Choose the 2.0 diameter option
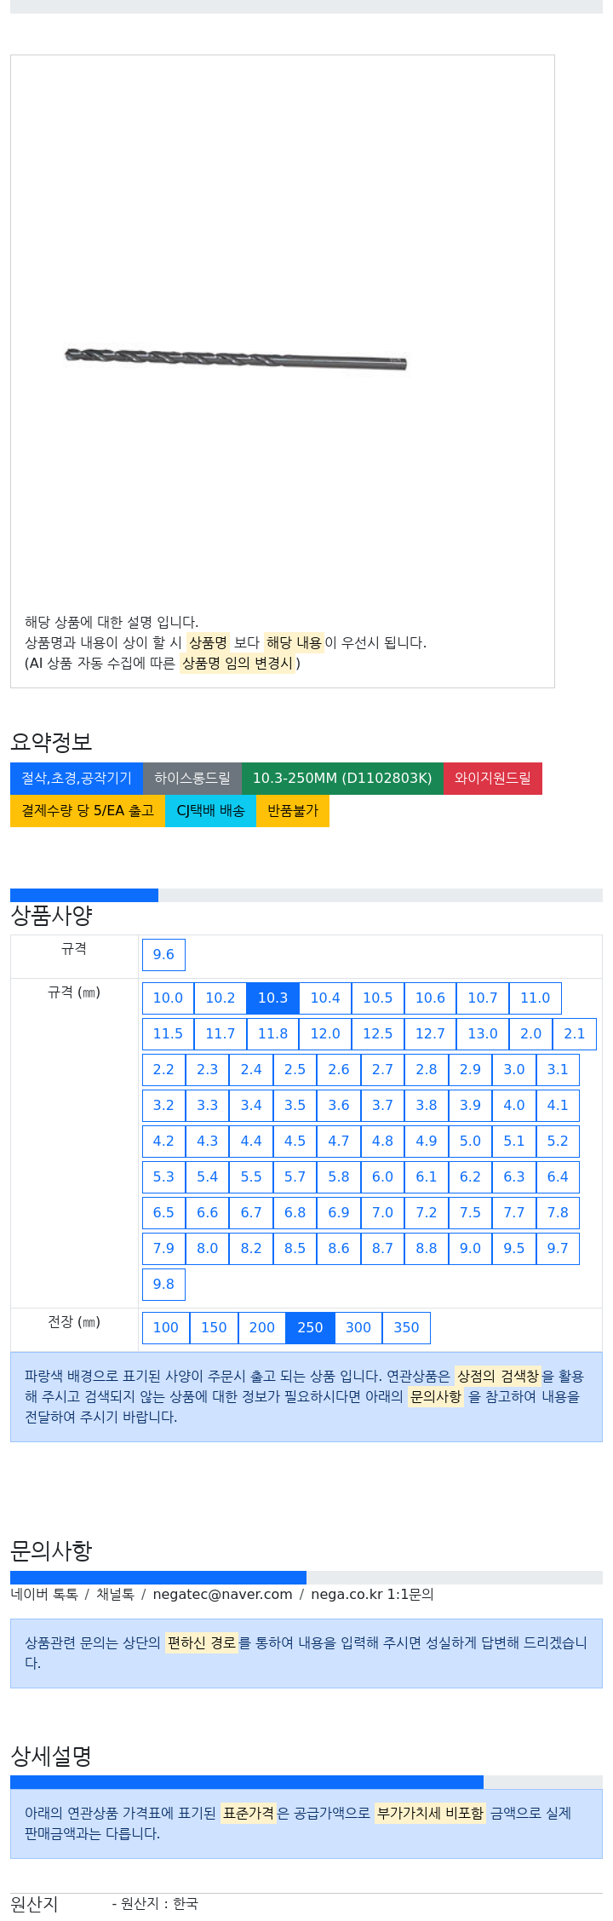Screen dimensions: 613x1921 point(530,1033)
